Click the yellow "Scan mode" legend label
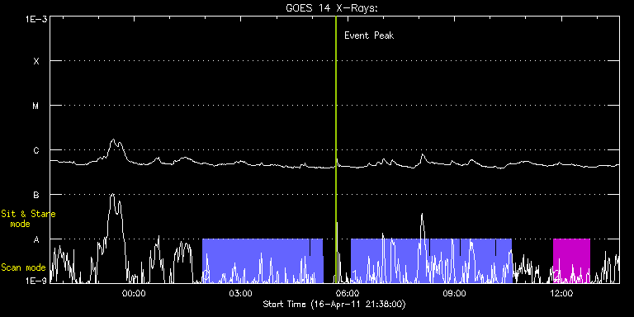The height and width of the screenshot is (317, 634). click(x=23, y=267)
